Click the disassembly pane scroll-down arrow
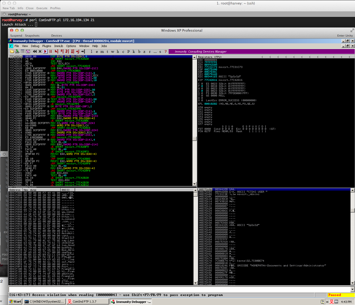The width and height of the screenshot is (355, 305). [195, 184]
